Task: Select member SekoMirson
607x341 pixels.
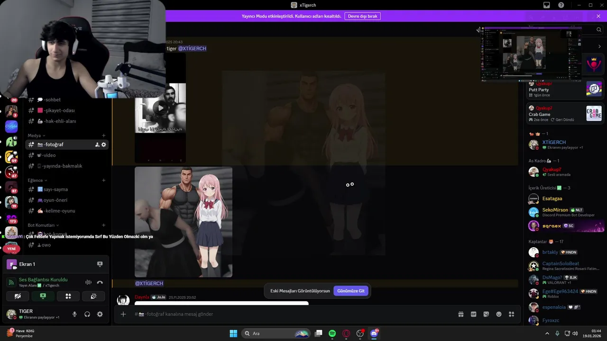Action: click(565, 212)
